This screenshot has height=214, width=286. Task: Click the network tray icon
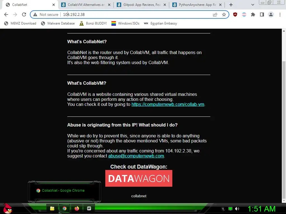(230, 209)
